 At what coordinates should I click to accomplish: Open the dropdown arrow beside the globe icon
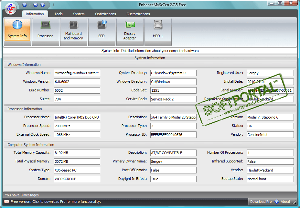(x=30, y=5)
